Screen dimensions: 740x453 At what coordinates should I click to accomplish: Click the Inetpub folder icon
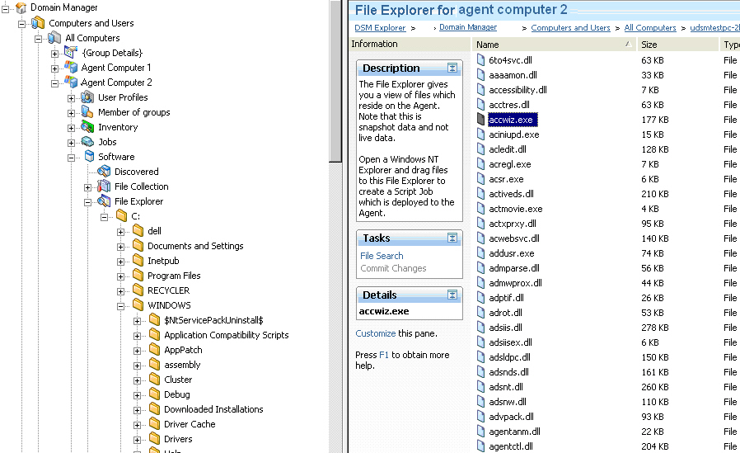138,260
